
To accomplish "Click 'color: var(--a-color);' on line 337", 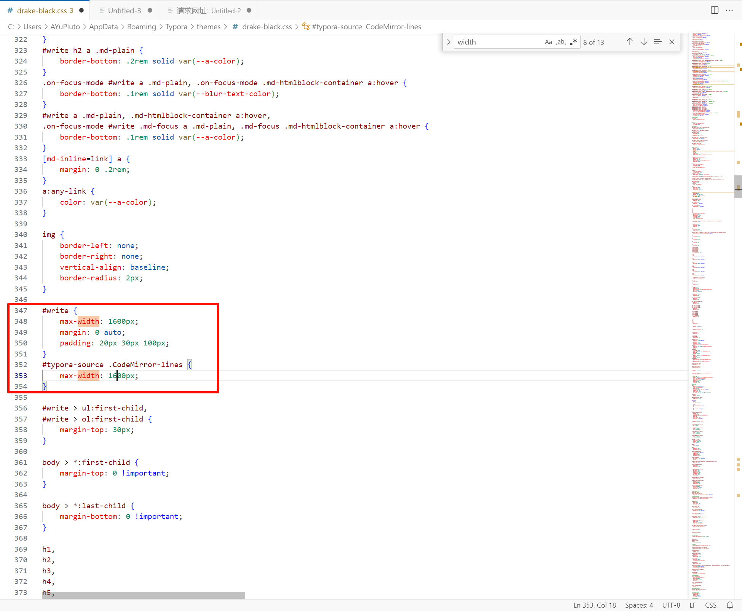I will [x=108, y=202].
